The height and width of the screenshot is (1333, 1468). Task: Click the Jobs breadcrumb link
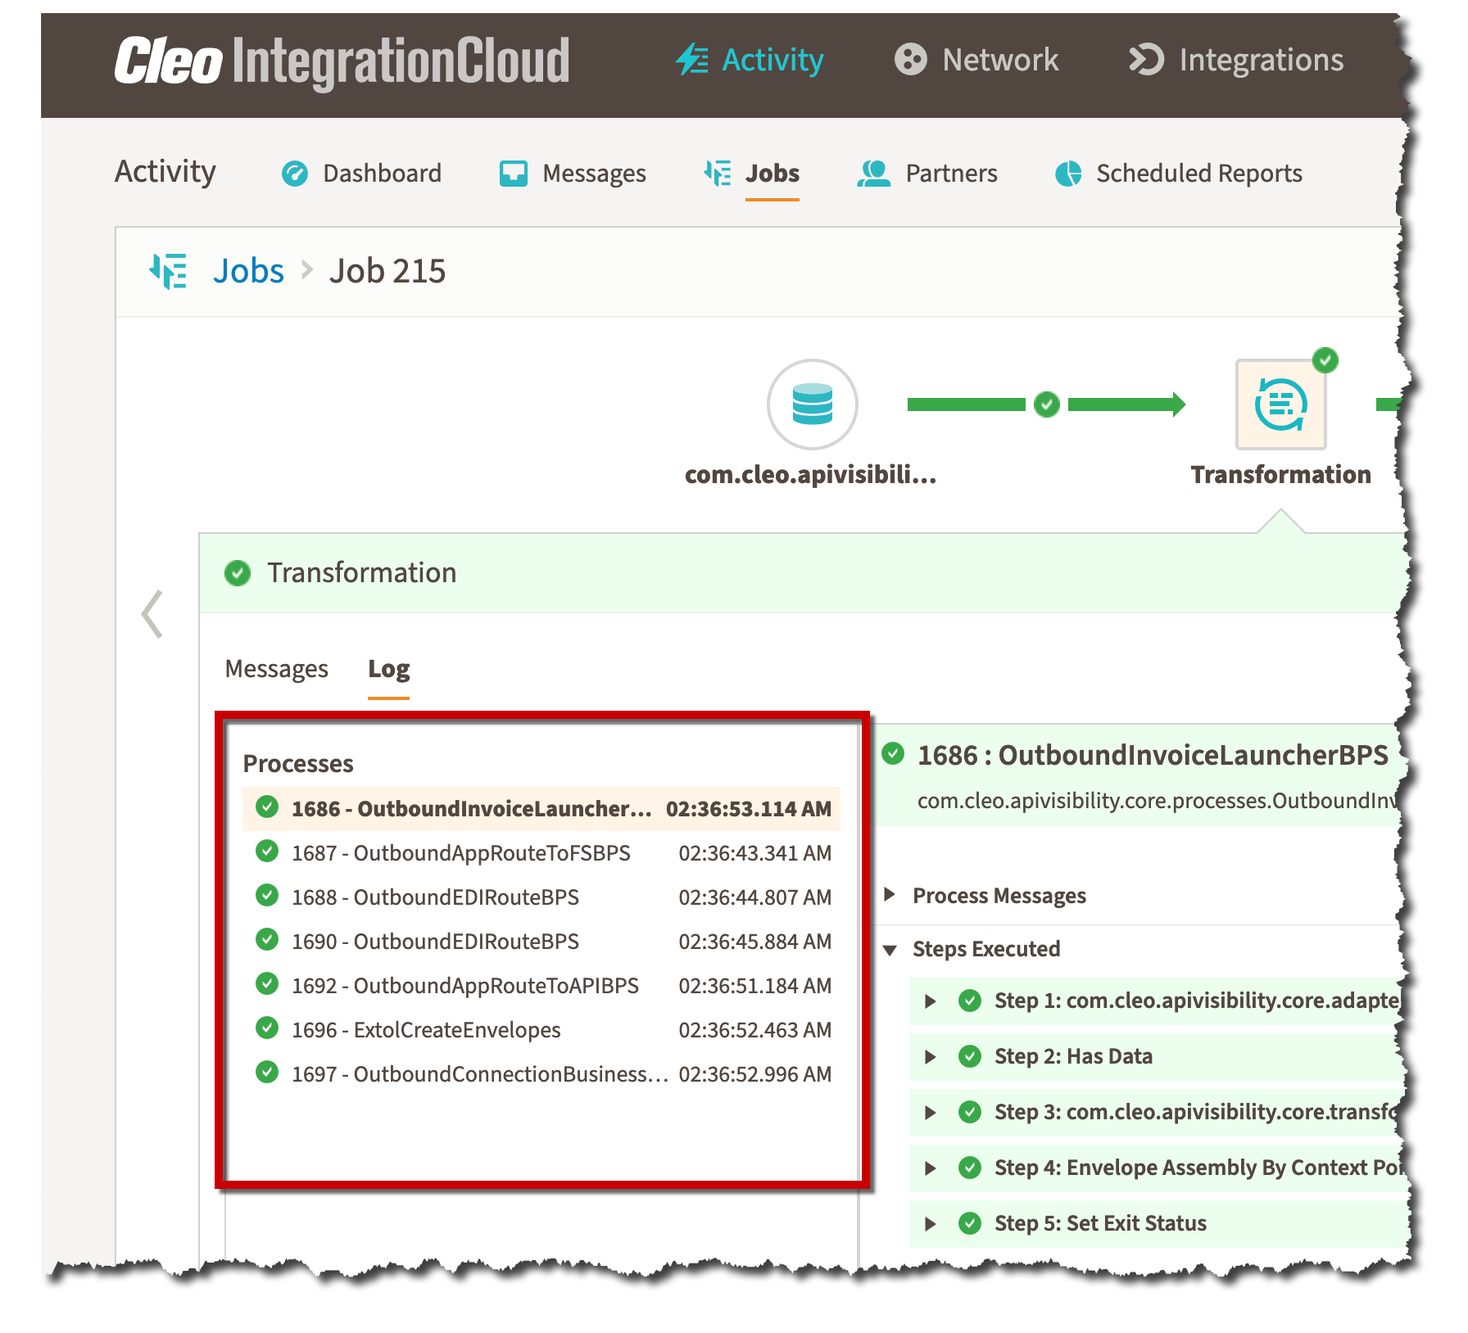click(x=248, y=271)
